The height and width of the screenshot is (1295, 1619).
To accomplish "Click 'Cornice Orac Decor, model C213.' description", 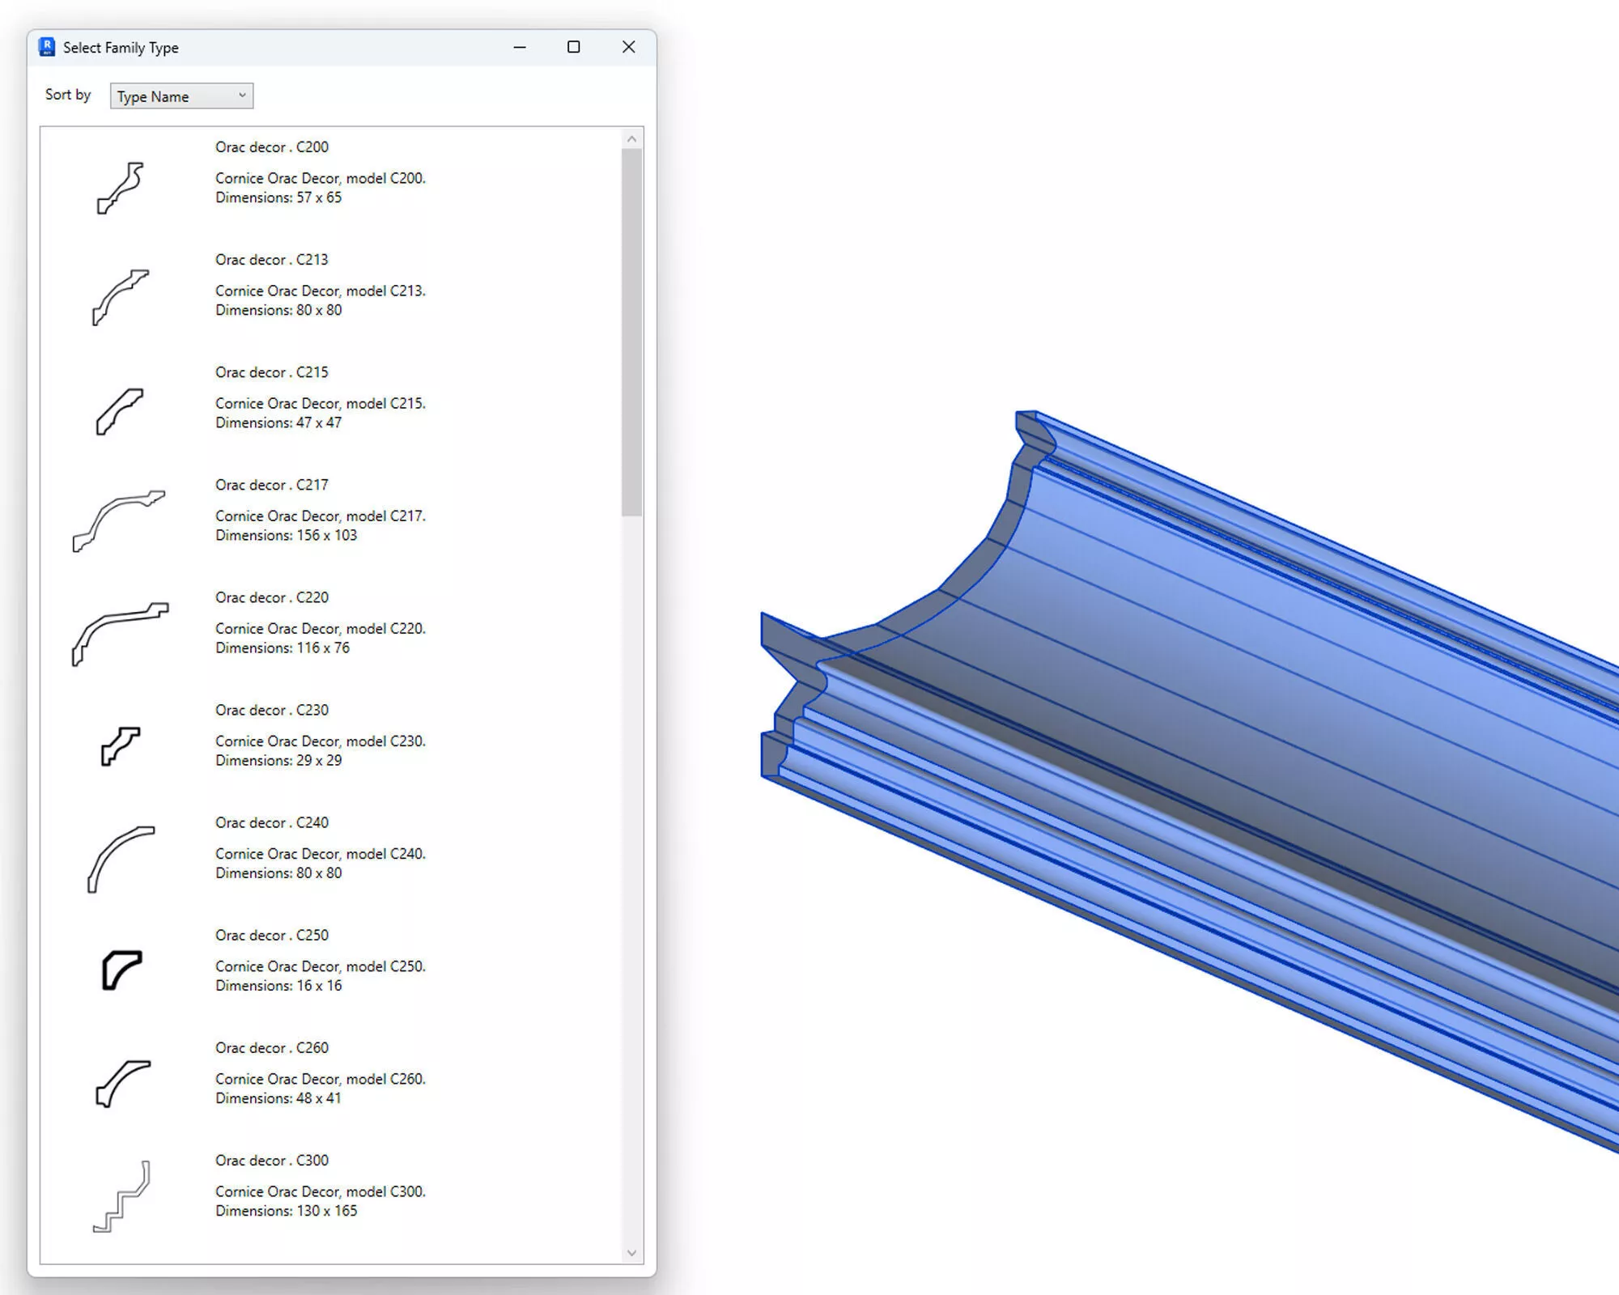I will [x=321, y=291].
